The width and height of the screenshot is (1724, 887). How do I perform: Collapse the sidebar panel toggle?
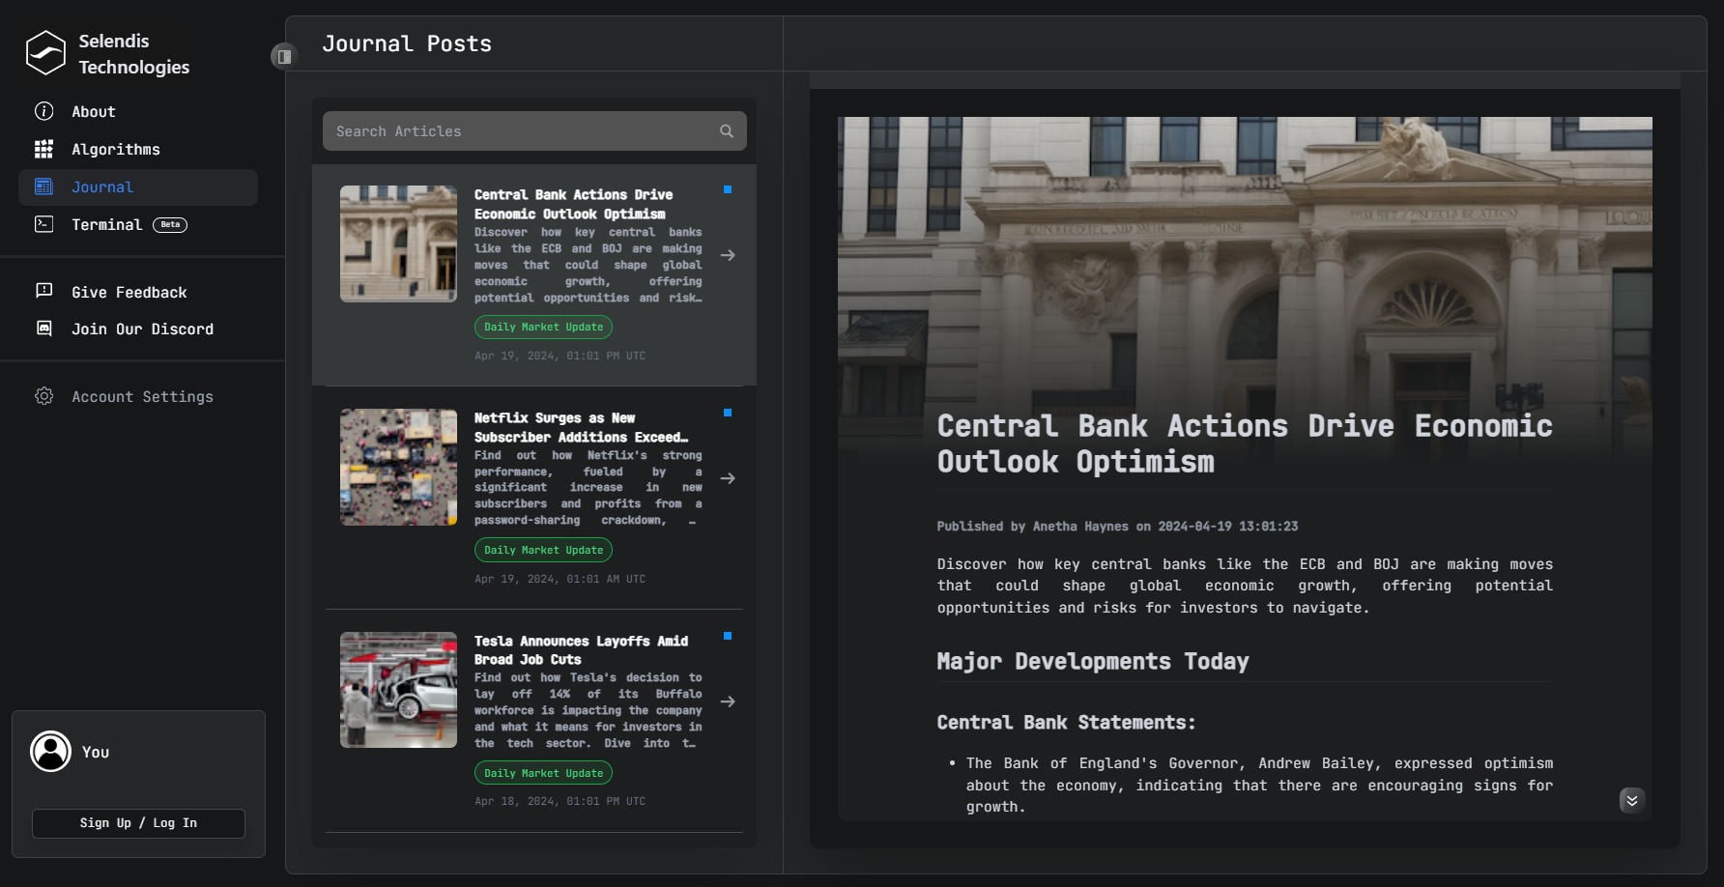coord(283,57)
